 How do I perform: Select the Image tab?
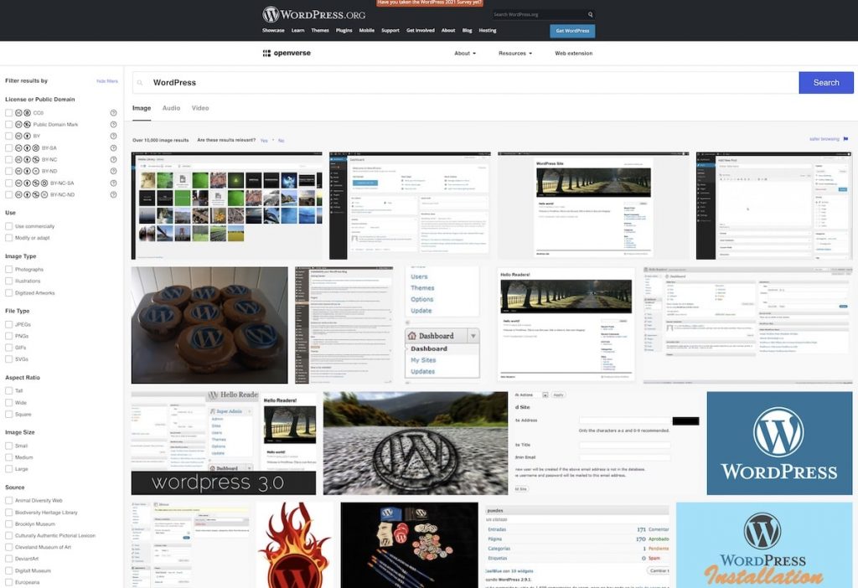pos(142,108)
